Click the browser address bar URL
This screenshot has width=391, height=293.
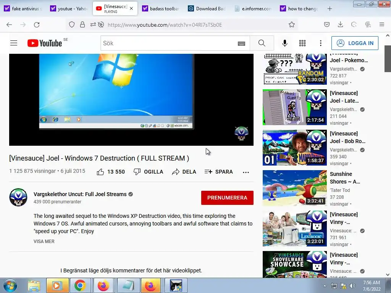click(165, 25)
